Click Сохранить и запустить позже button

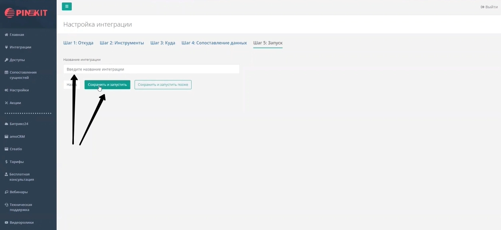[163, 85]
